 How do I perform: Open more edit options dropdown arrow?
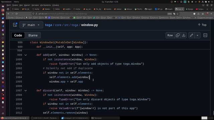coord(198,35)
